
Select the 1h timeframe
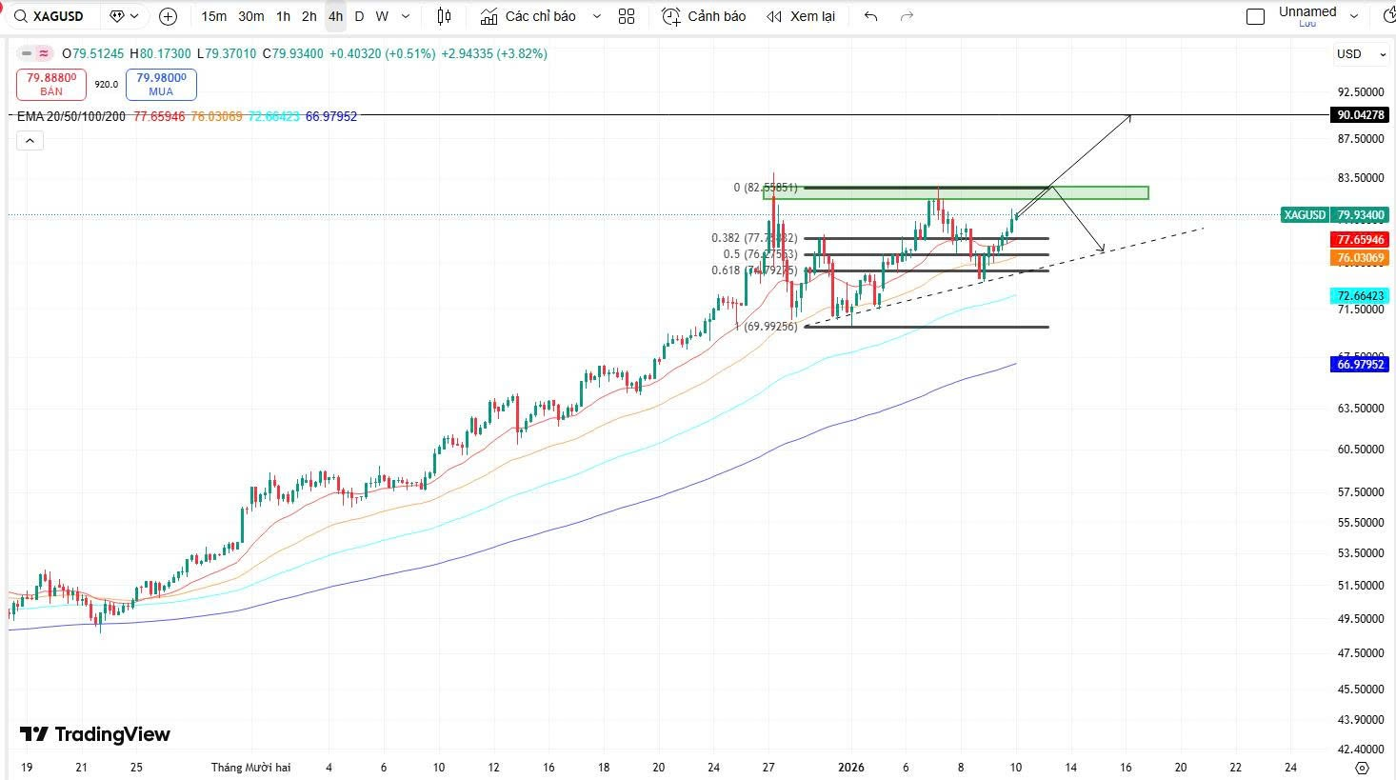[x=283, y=16]
